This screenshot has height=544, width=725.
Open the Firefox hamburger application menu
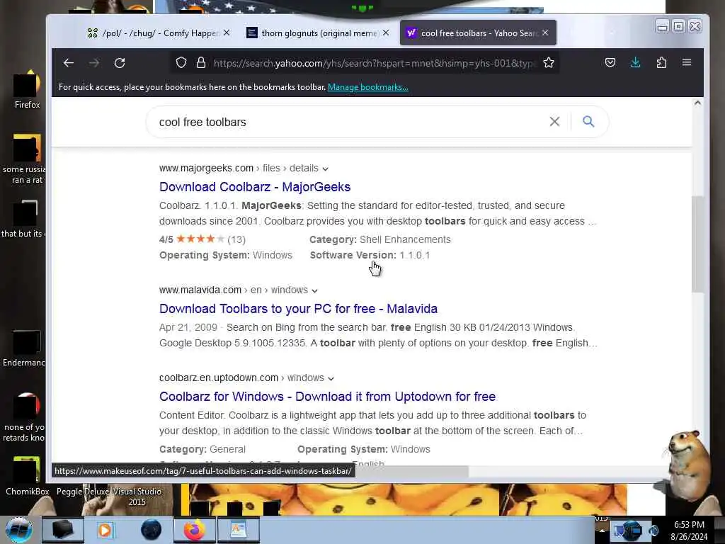pos(687,62)
